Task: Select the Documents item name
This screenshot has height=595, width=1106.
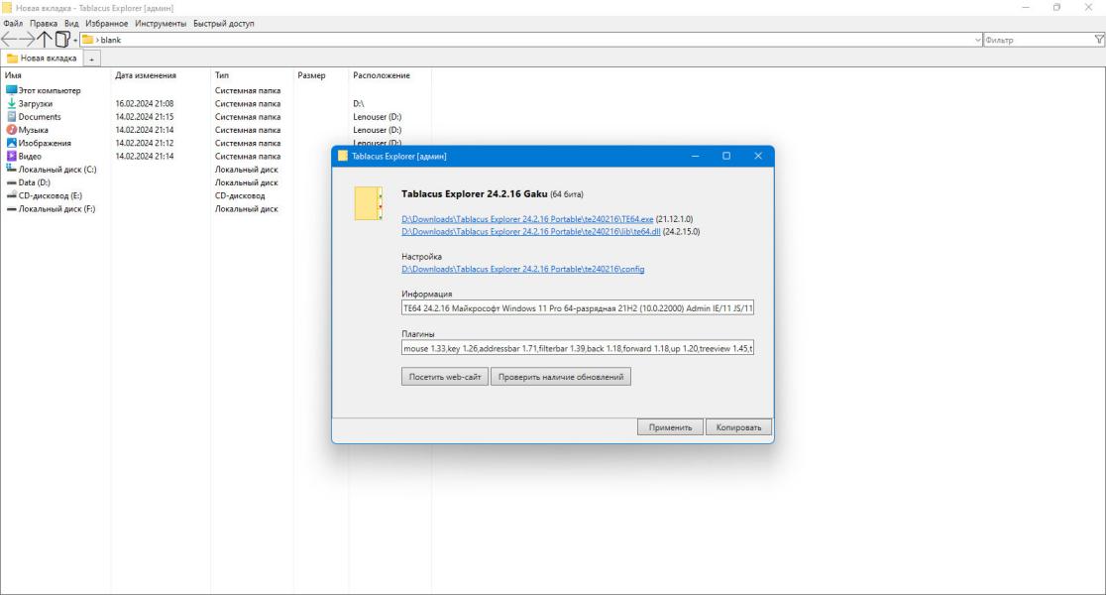Action: pyautogui.click(x=40, y=117)
